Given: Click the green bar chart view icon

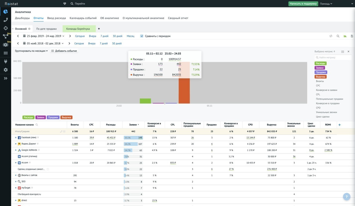Looking at the screenshot, I should [x=345, y=36].
